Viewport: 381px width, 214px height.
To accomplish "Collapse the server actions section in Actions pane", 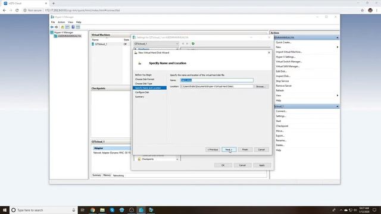I will tap(338, 37).
